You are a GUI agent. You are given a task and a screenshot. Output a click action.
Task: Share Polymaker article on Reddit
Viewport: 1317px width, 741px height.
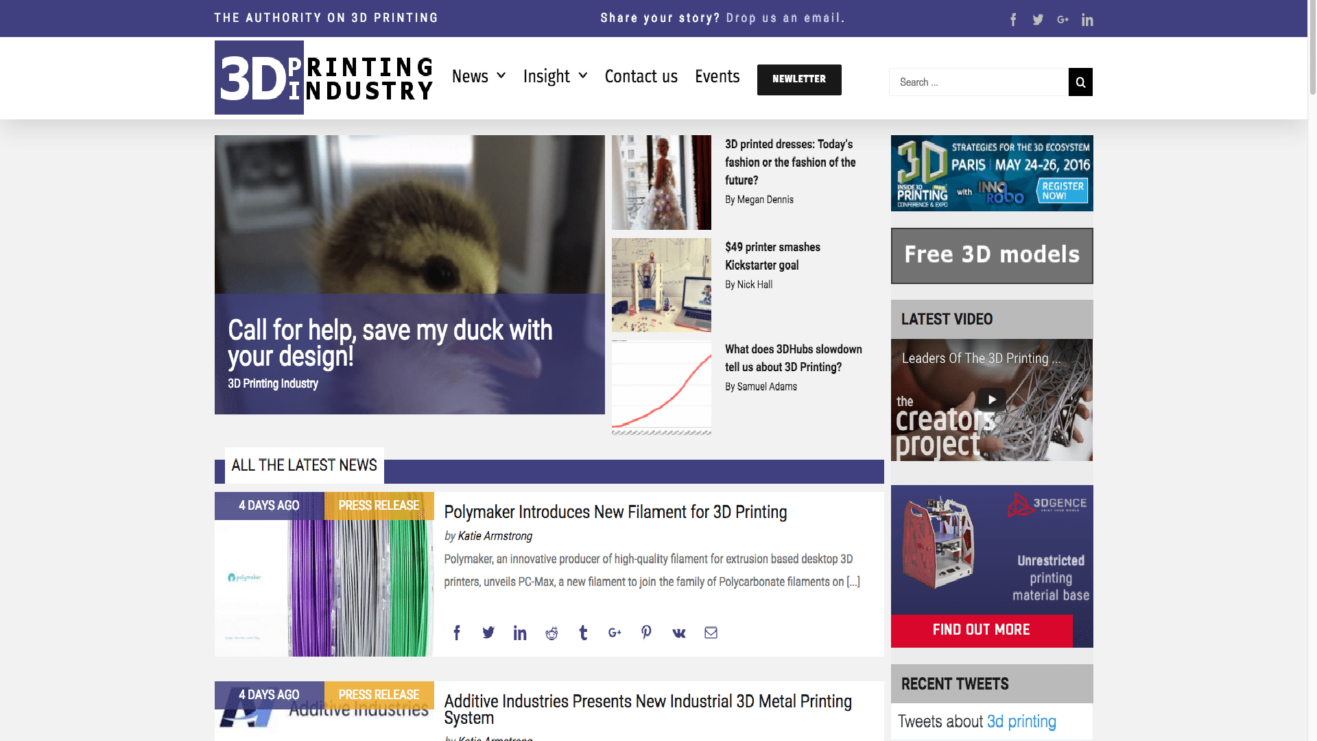point(551,633)
